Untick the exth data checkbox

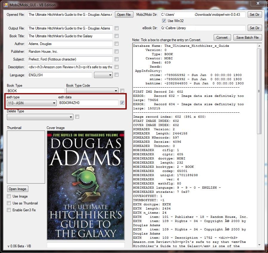(x=122, y=103)
